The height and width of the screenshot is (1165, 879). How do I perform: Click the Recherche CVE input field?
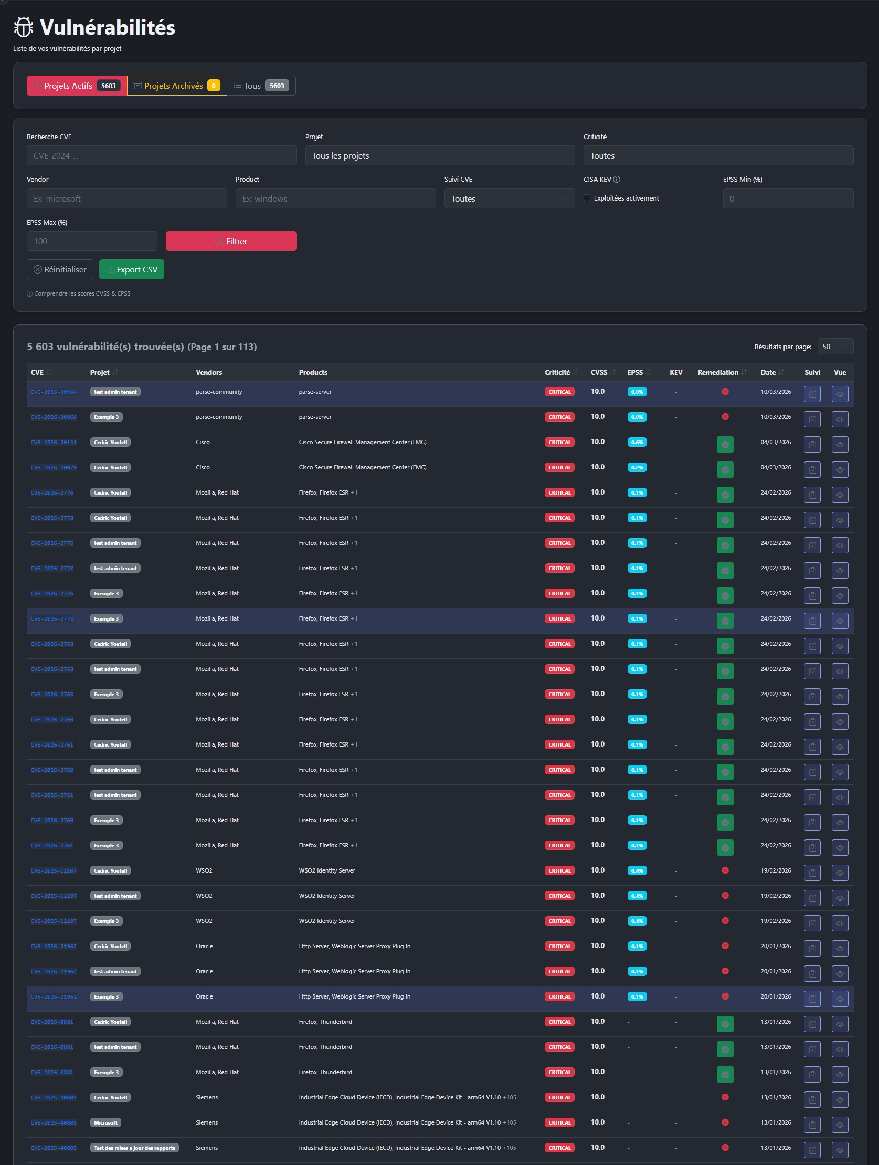(x=162, y=156)
